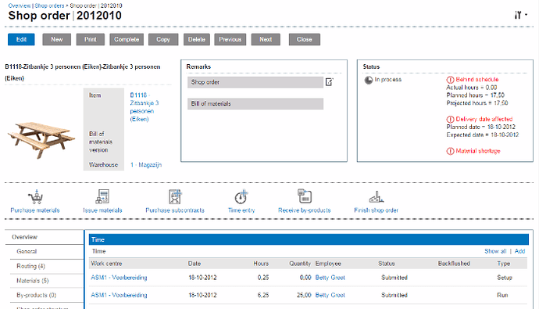Open the By-products (0) section
Viewport: 539px width, 309px height.
click(x=36, y=295)
